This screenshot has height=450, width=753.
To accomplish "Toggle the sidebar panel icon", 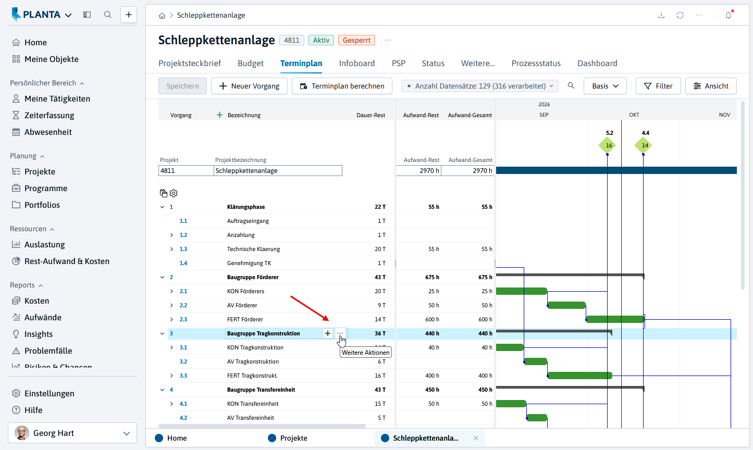I will tap(87, 15).
